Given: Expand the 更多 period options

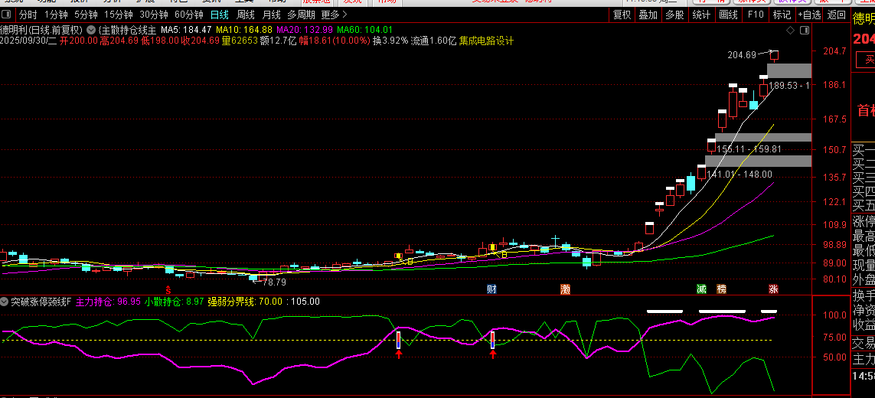Looking at the screenshot, I should (x=332, y=15).
